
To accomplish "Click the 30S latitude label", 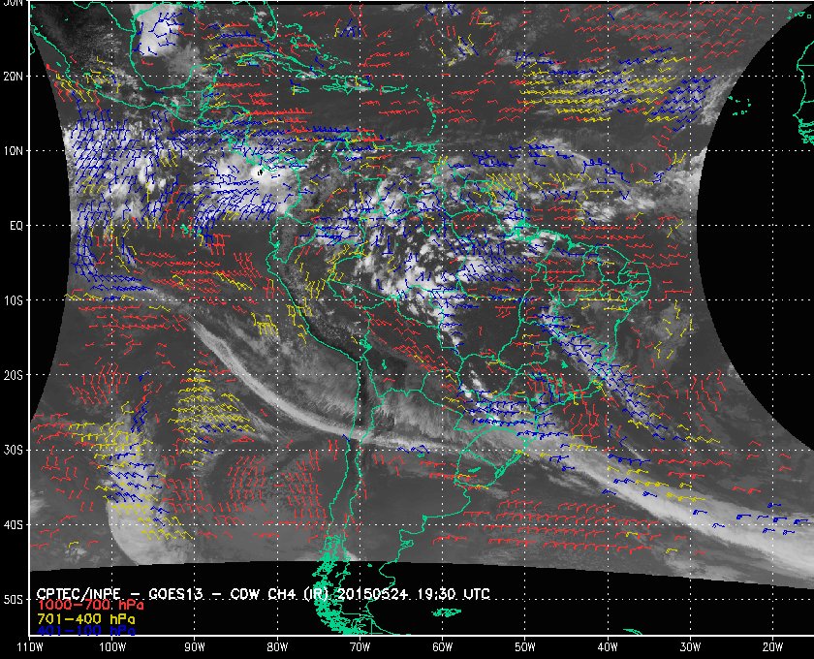I will (x=13, y=451).
